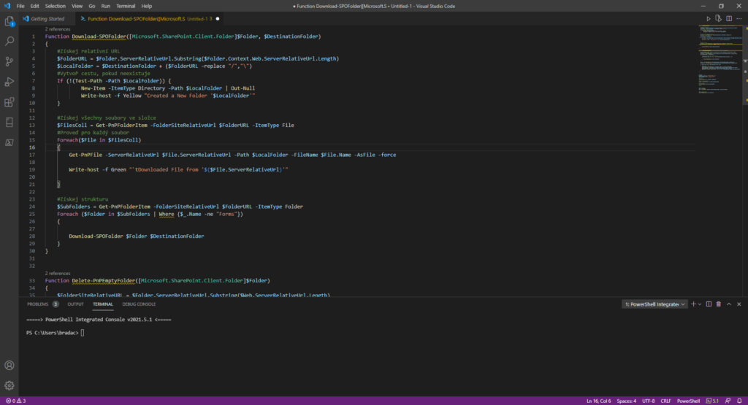Image resolution: width=748 pixels, height=405 pixels.
Task: Switch to the Output panel tab
Action: click(x=75, y=304)
